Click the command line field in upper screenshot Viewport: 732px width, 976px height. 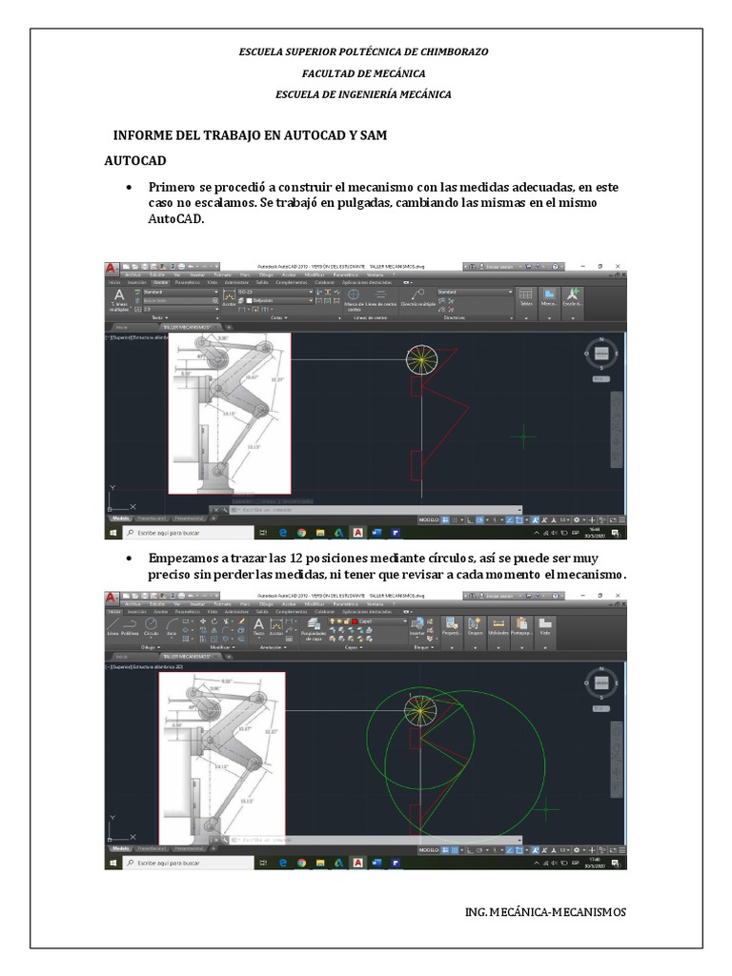point(376,510)
